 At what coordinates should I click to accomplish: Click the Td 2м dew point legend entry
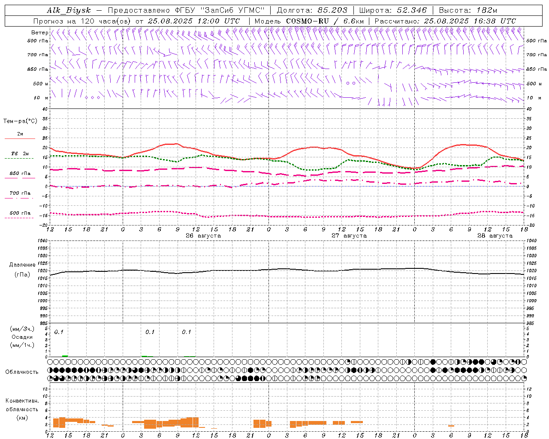20,153
